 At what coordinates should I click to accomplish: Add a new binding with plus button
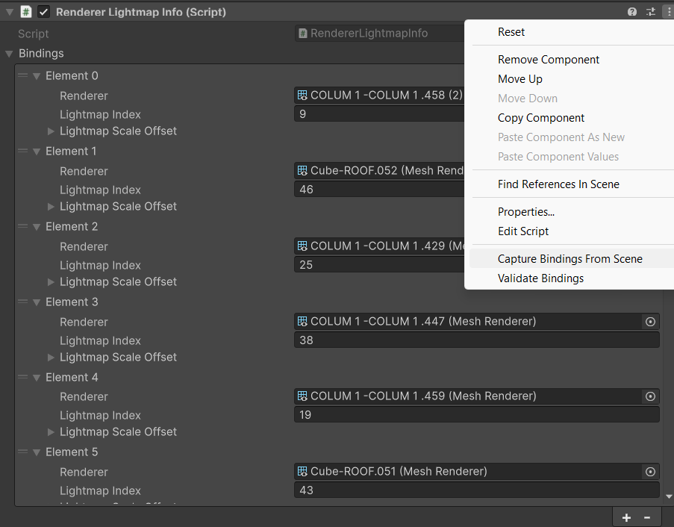point(626,517)
